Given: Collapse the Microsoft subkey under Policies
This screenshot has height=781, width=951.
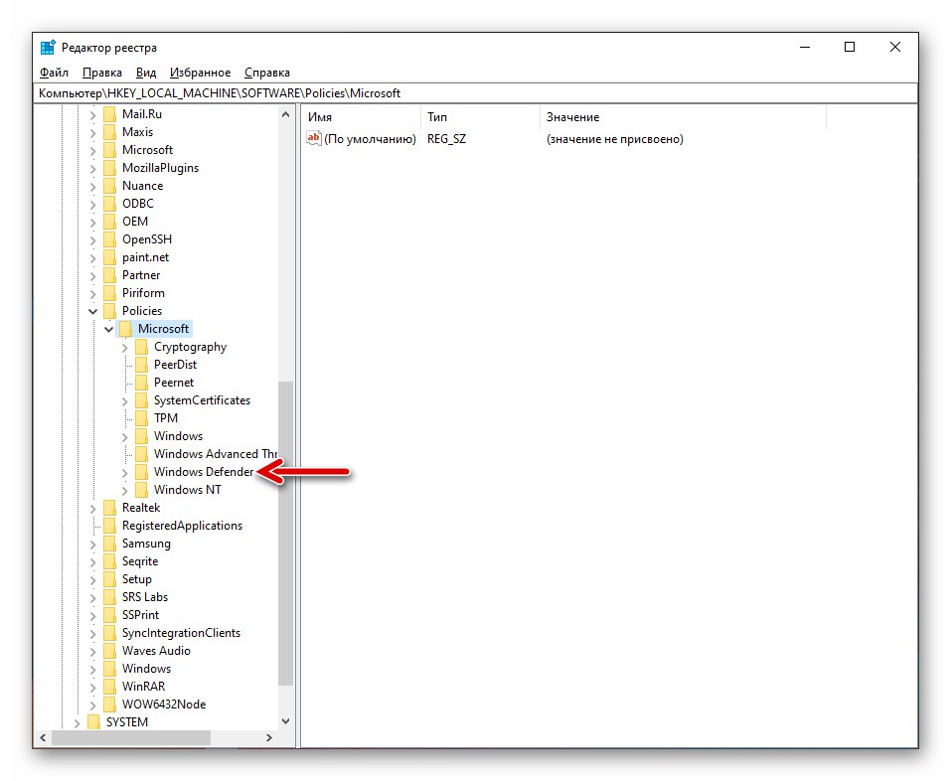Looking at the screenshot, I should pyautogui.click(x=108, y=329).
